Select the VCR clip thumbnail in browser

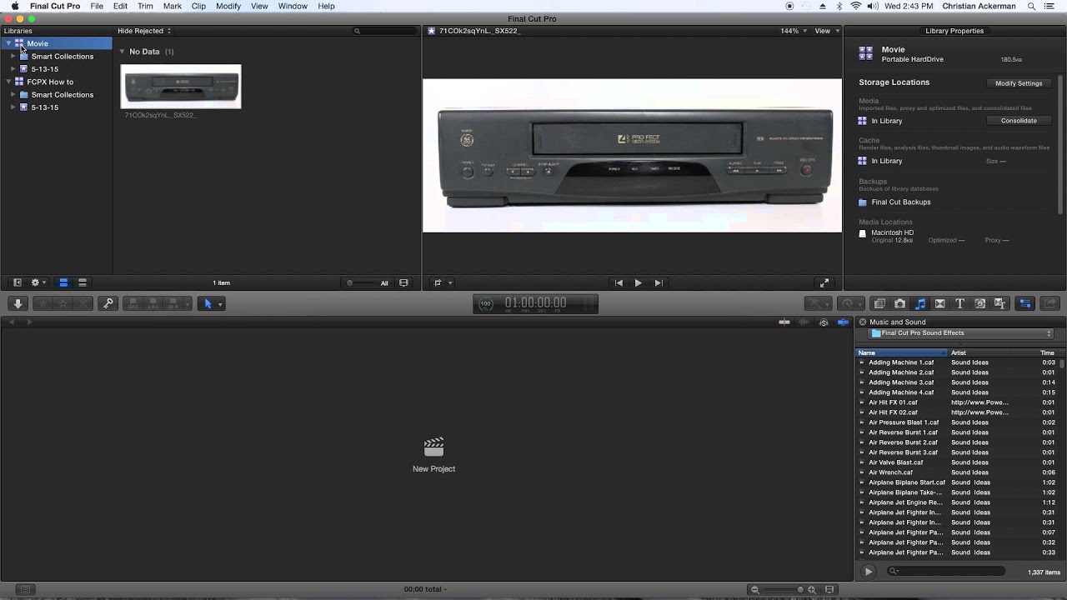click(181, 87)
